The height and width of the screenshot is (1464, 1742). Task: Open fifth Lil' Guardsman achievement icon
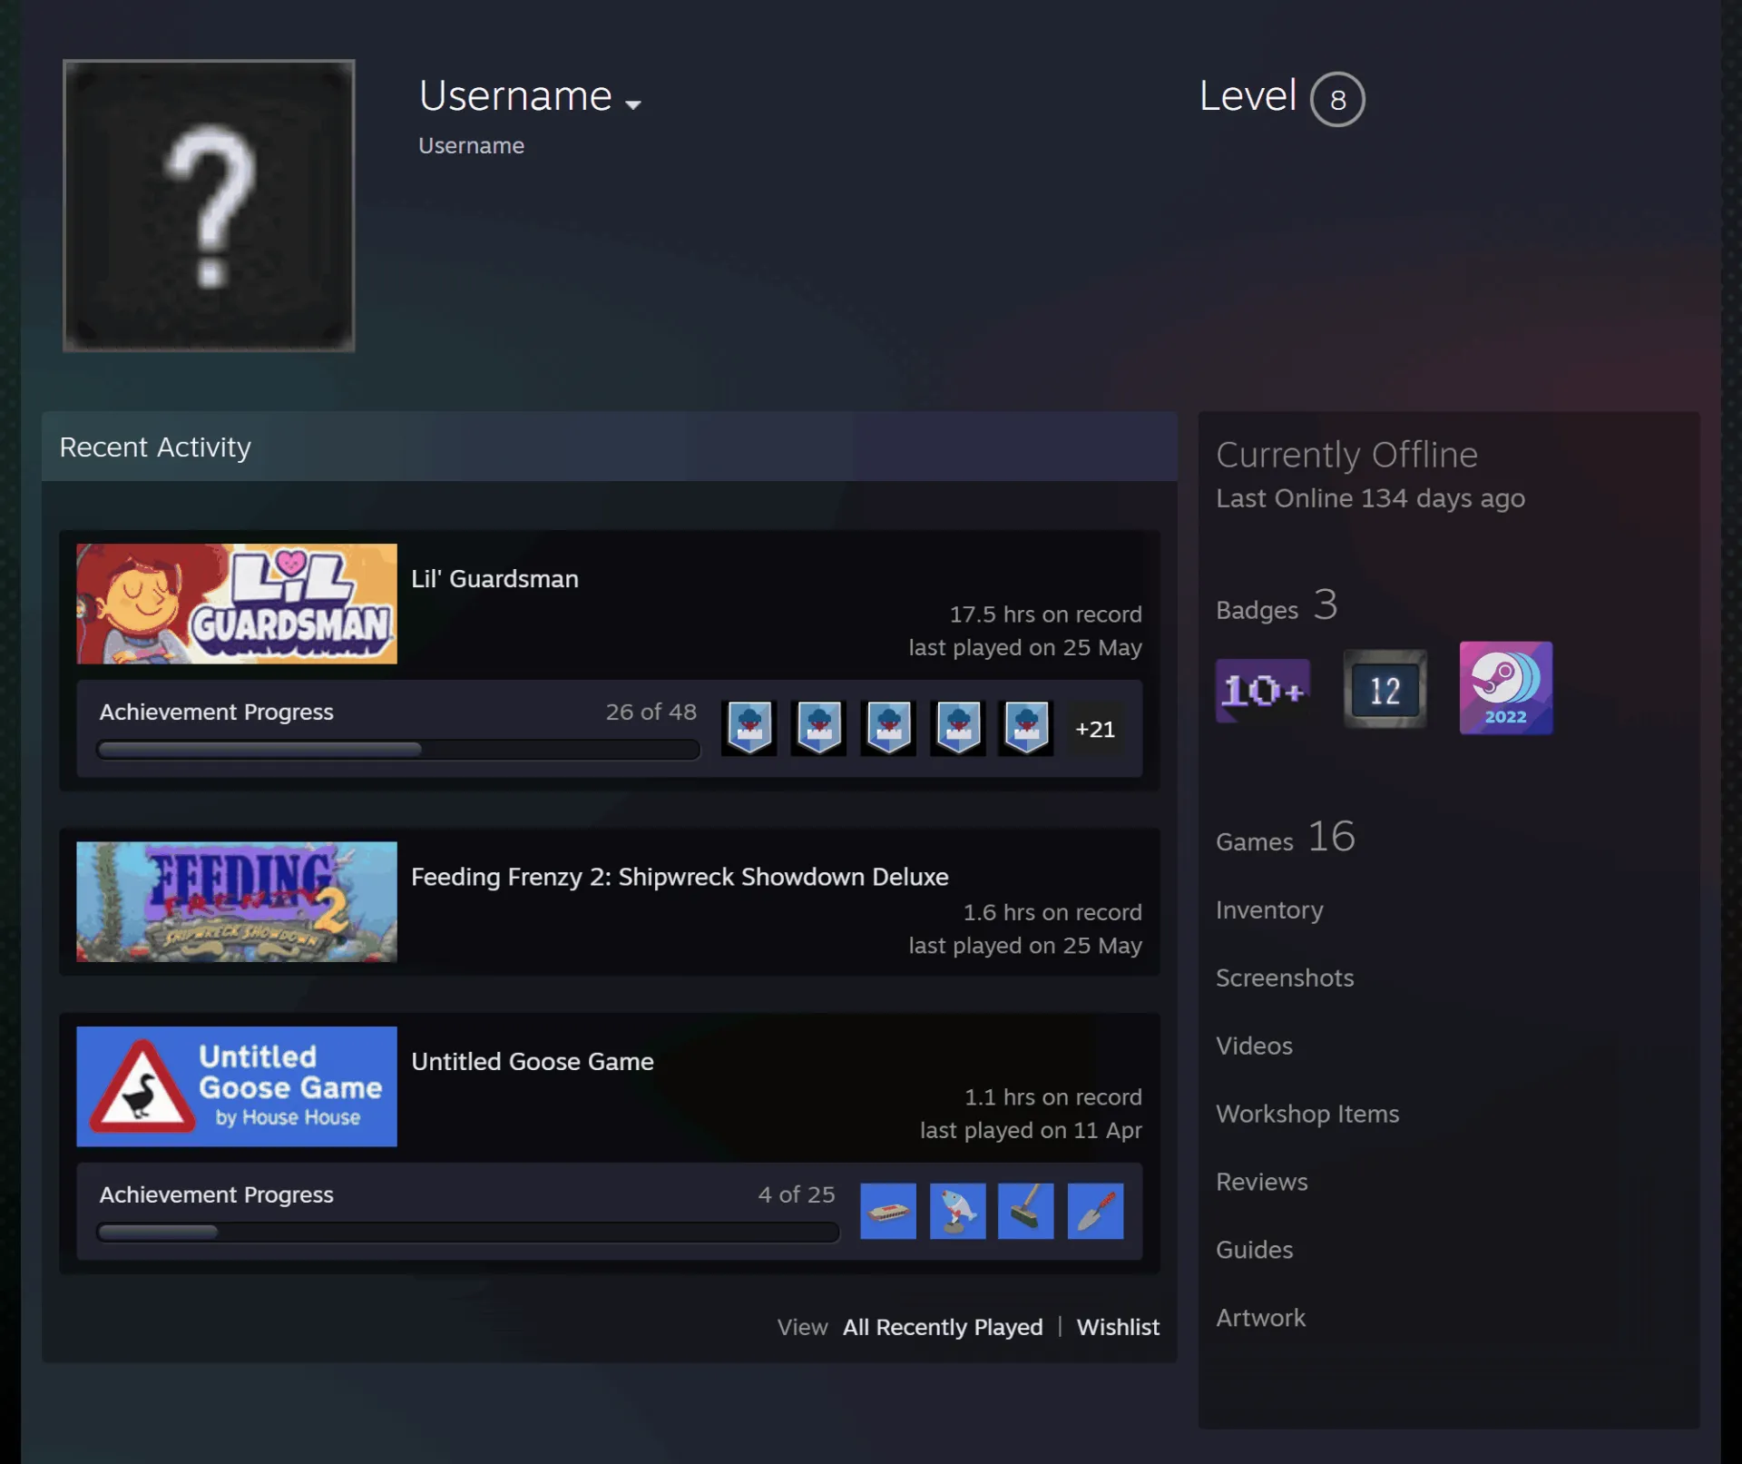click(x=1026, y=728)
